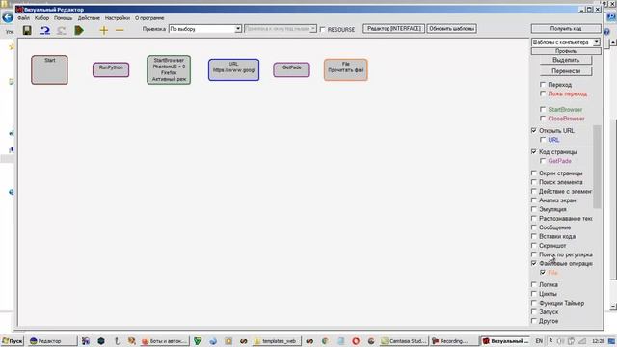The width and height of the screenshot is (617, 347).
Task: Click the Получить код button
Action: tap(566, 28)
